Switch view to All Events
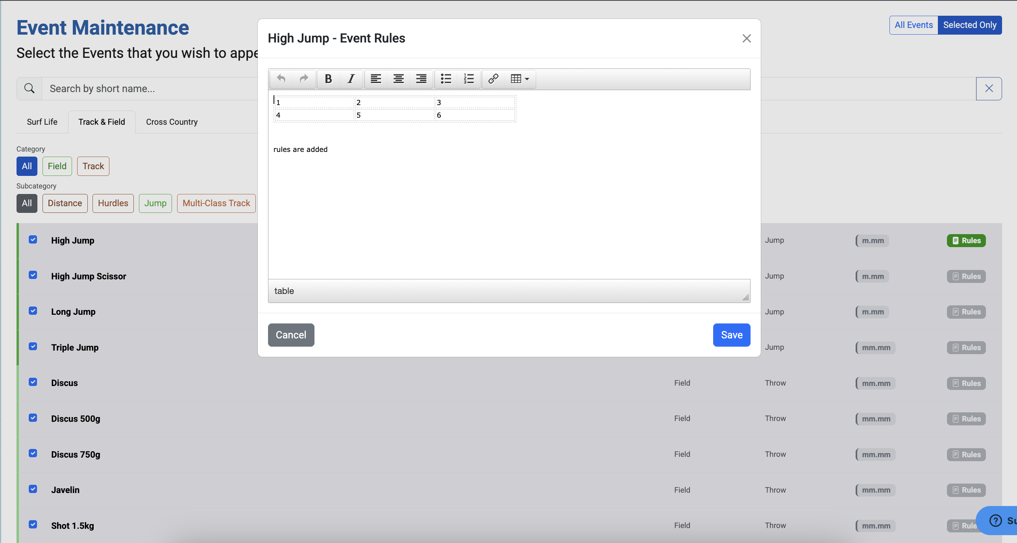 tap(913, 25)
